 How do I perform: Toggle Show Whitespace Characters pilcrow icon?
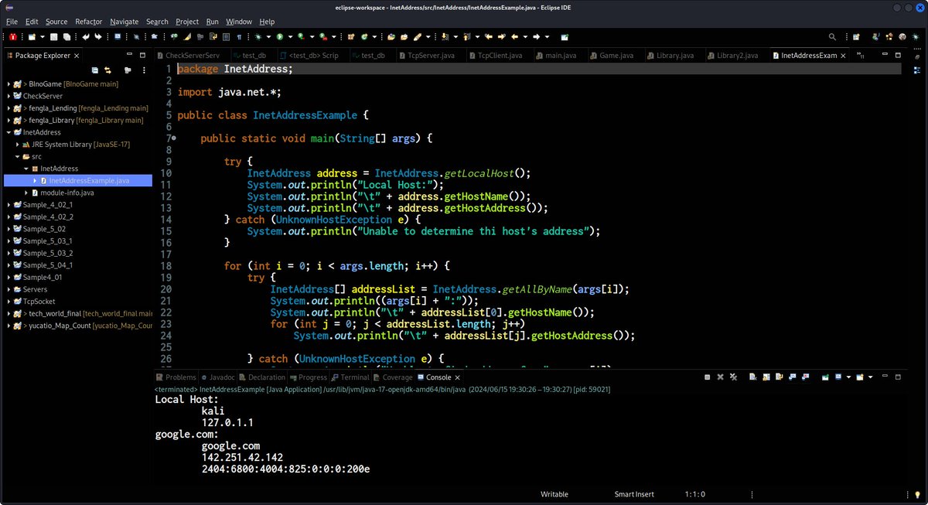(x=238, y=36)
